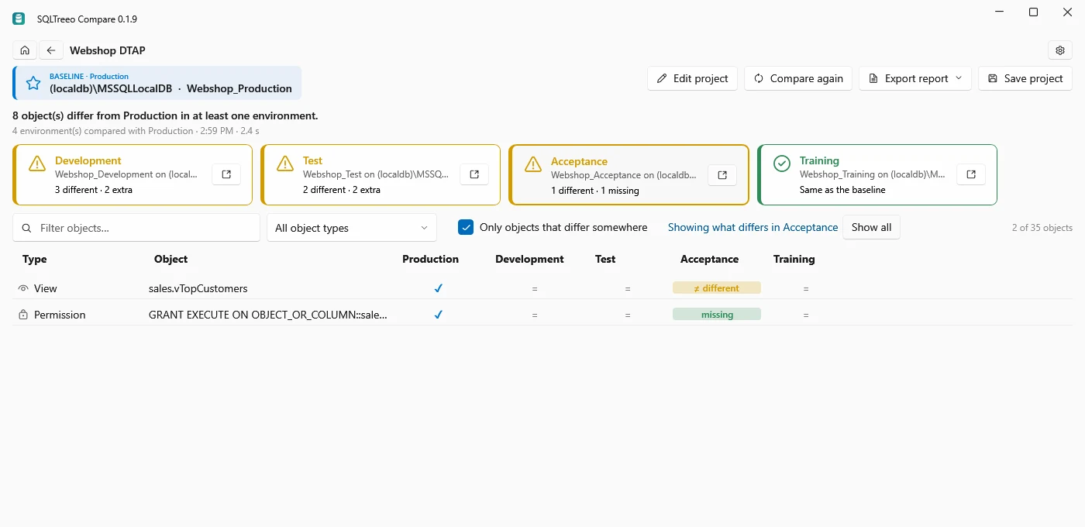Open Test environment external link icon
This screenshot has width=1085, height=527.
pyautogui.click(x=474, y=174)
